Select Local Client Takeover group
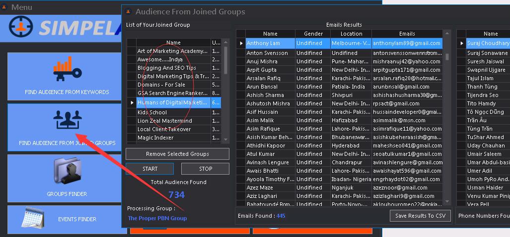Image resolution: width=510 pixels, height=237 pixels. click(x=173, y=129)
